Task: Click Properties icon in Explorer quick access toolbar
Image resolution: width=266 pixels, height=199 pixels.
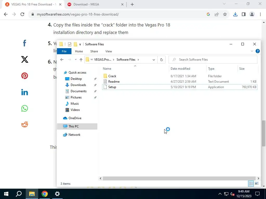Action: pyautogui.click(x=70, y=44)
